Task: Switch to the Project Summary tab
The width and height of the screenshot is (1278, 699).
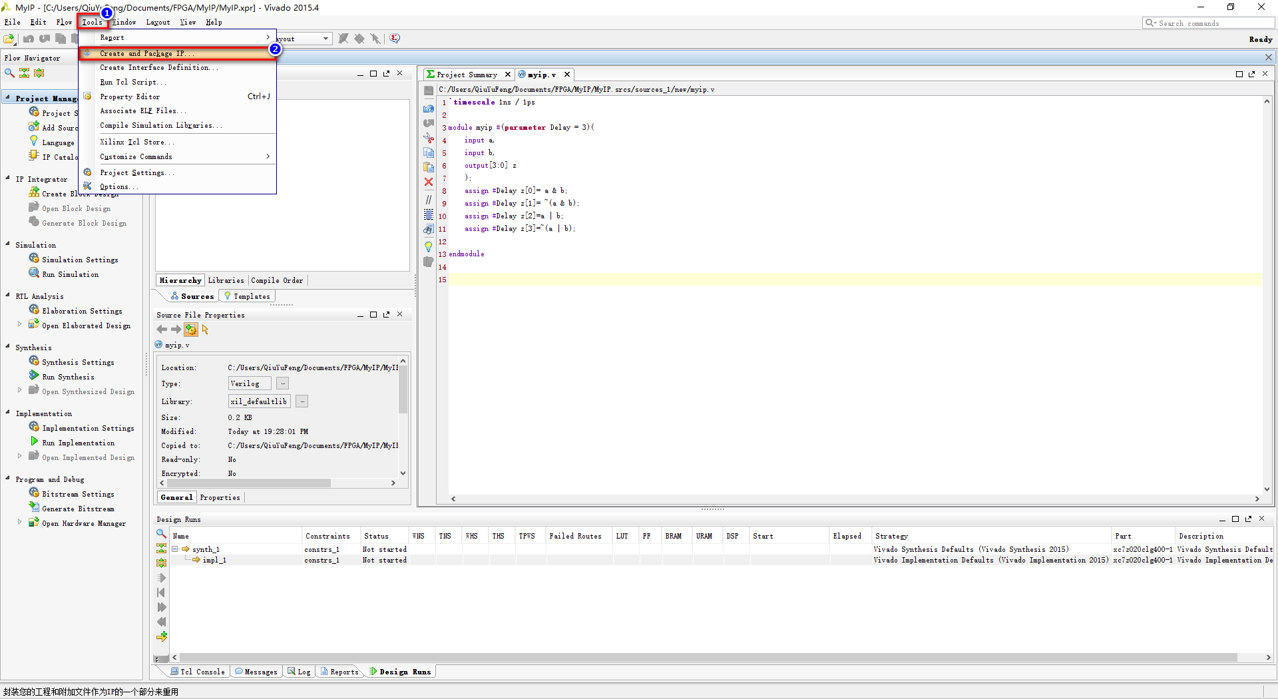Action: pyautogui.click(x=467, y=75)
